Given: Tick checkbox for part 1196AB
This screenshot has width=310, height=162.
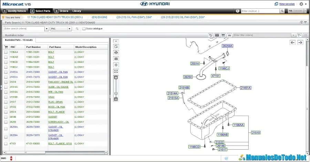Looking at the screenshot, I should pyautogui.click(x=6, y=57).
